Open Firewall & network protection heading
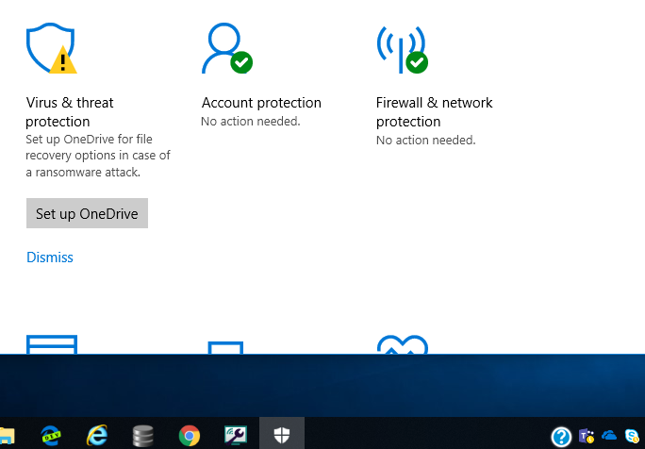645x449 pixels. click(434, 112)
